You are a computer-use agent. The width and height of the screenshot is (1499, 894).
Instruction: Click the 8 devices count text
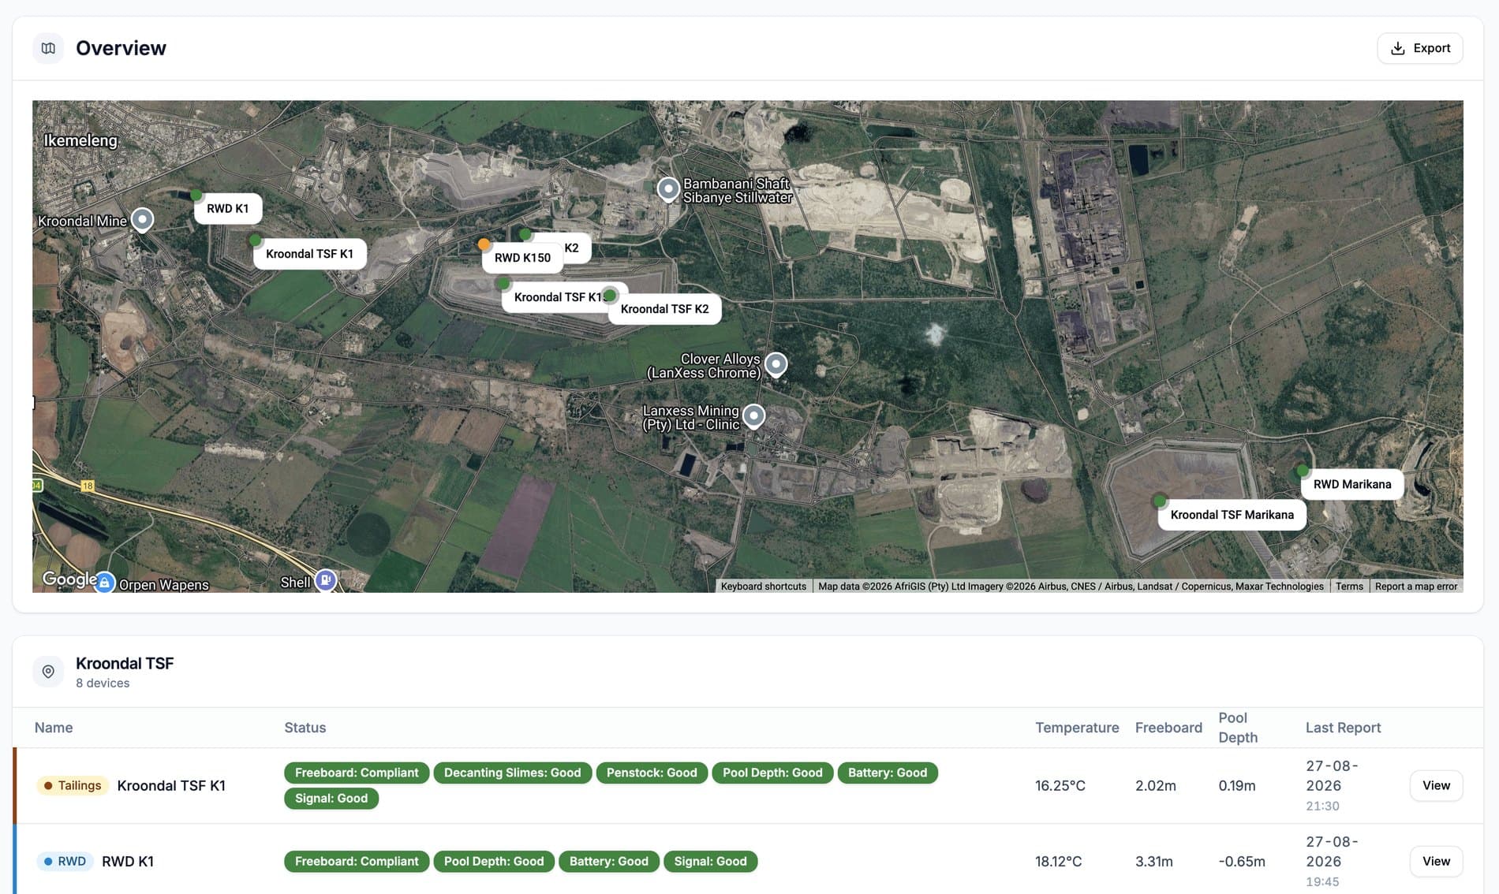(103, 684)
